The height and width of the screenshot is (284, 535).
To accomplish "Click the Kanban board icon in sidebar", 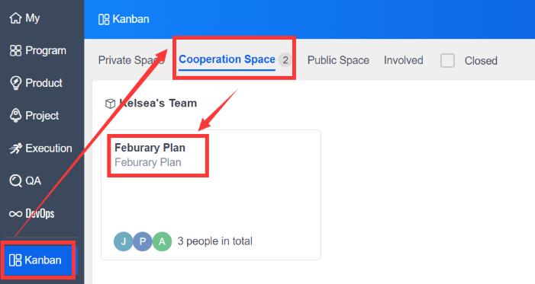I will pos(15,260).
